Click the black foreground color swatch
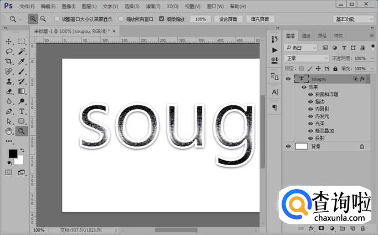Screen dimensions: 378x235 point(12,154)
